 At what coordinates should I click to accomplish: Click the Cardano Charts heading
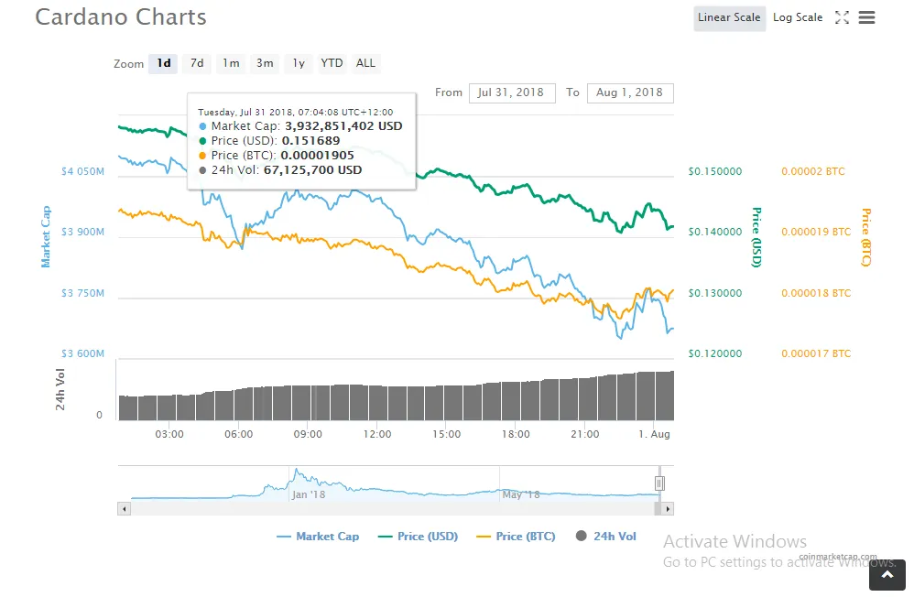(121, 16)
